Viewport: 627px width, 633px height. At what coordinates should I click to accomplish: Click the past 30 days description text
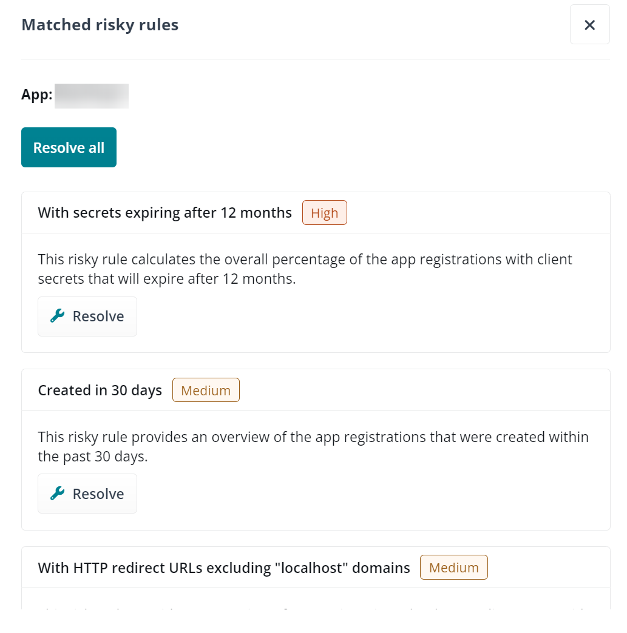point(313,446)
